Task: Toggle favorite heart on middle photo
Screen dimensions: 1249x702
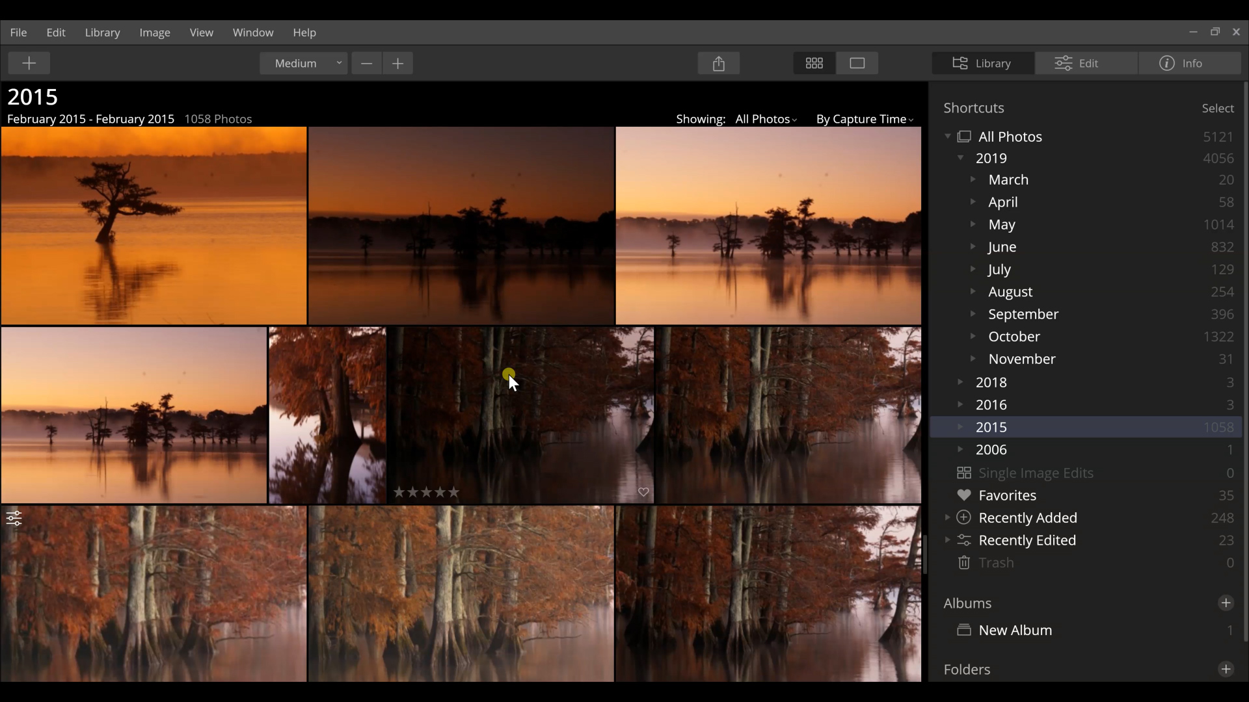Action: (643, 493)
